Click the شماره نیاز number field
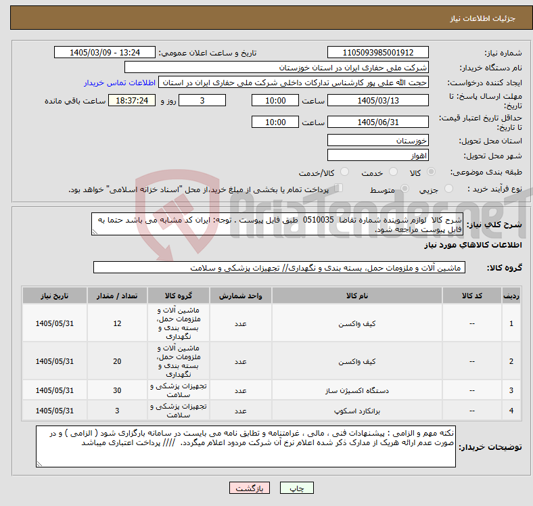Screen dimensions: 533x506 coord(377,52)
